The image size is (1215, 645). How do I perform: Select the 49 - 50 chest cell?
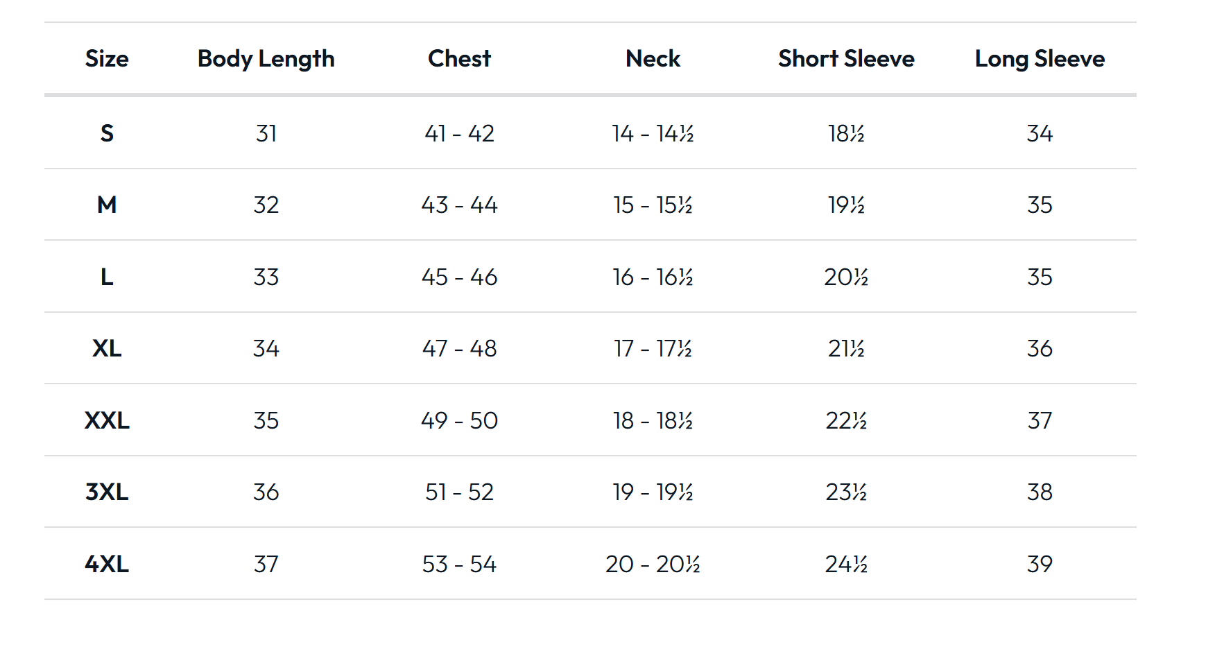pyautogui.click(x=459, y=420)
